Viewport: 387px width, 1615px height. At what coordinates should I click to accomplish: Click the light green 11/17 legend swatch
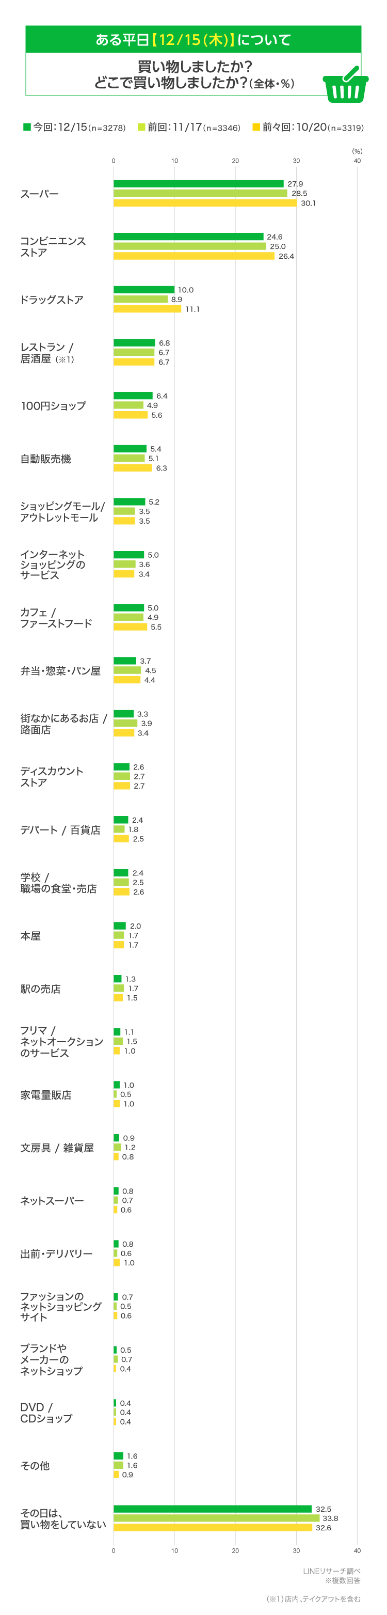coord(141,127)
